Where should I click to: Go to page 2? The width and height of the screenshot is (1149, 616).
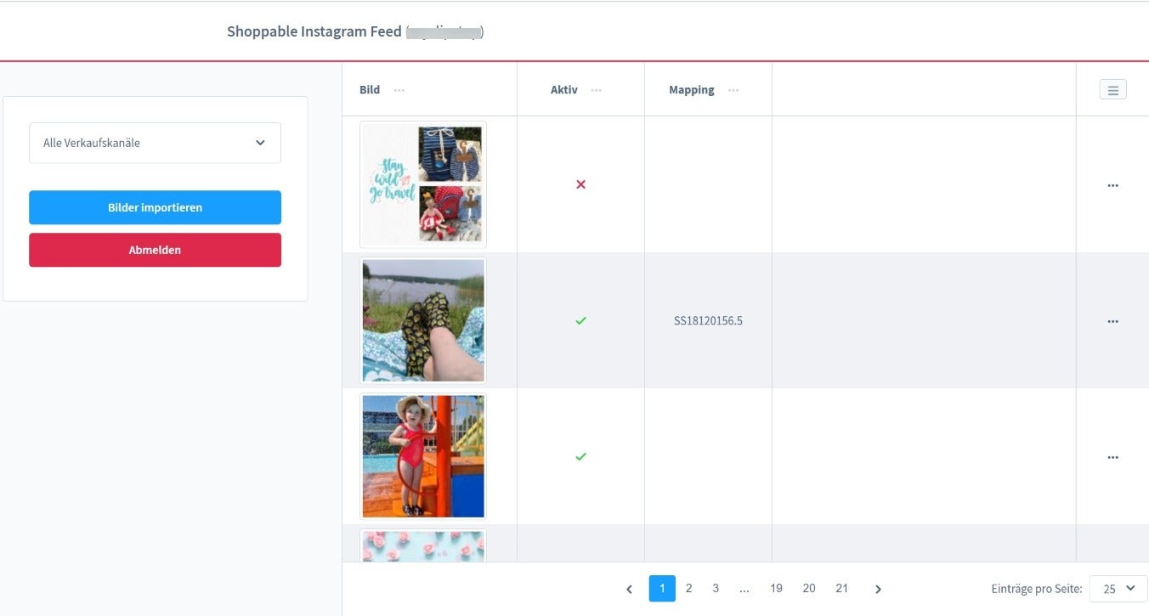(x=688, y=588)
